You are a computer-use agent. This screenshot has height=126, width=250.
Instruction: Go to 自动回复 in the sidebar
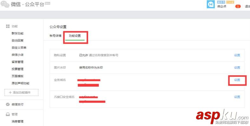(x=17, y=41)
